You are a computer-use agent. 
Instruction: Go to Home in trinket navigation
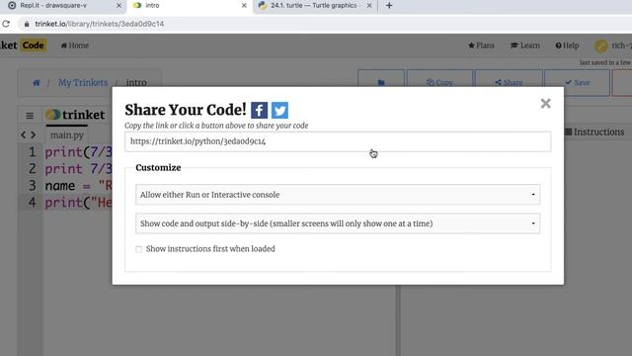pyautogui.click(x=75, y=45)
